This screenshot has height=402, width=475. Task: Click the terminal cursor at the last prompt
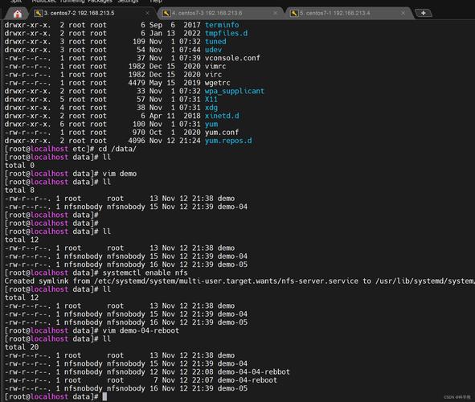coord(104,396)
